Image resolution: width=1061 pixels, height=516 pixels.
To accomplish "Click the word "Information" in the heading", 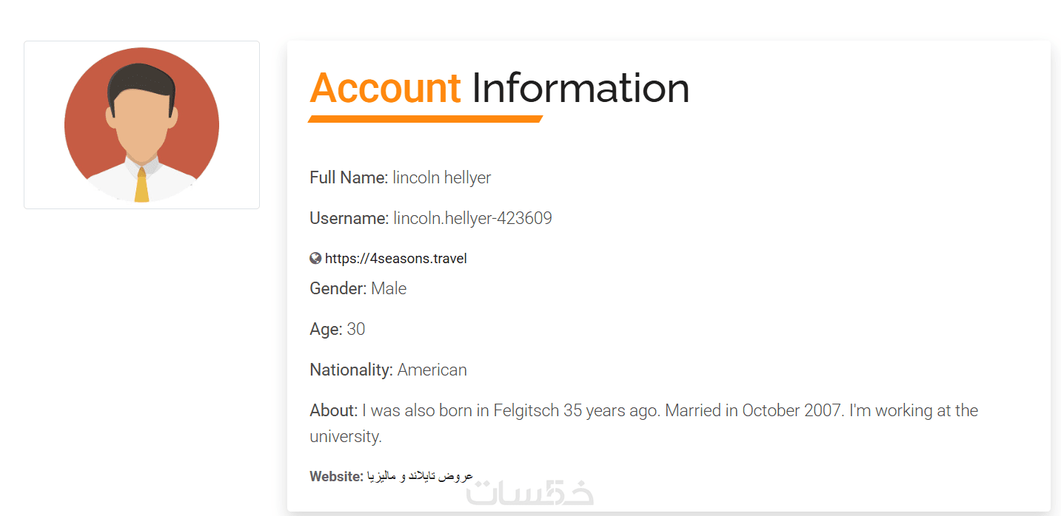I will pos(580,88).
